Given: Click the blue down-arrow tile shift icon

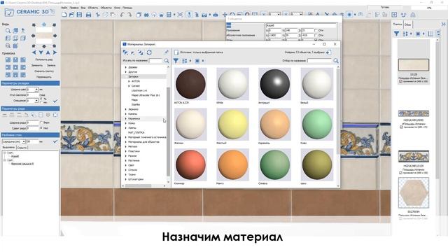Looking at the screenshot, I should [x=41, y=52].
